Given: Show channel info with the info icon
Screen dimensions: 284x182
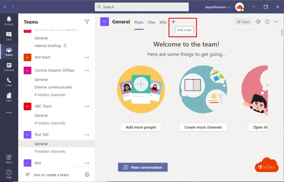Looking at the screenshot, I should (267, 22).
